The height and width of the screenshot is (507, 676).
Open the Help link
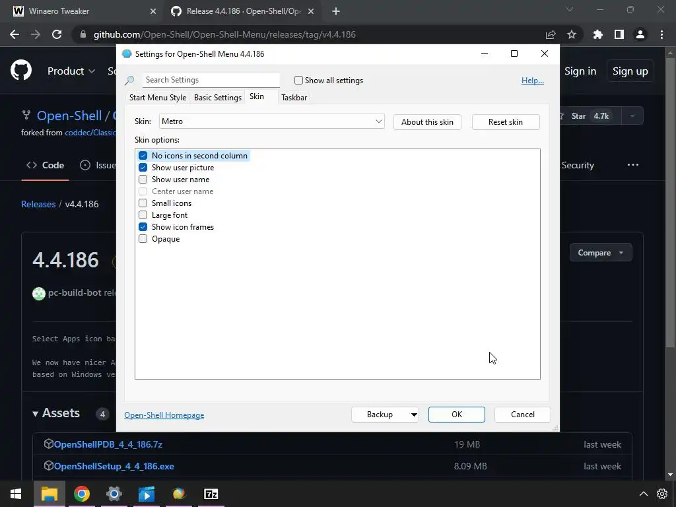click(x=533, y=81)
